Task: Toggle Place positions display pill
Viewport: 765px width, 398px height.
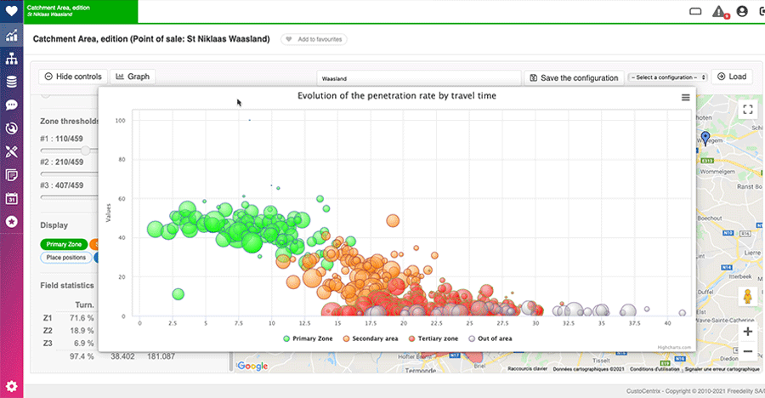Action: tap(65, 257)
